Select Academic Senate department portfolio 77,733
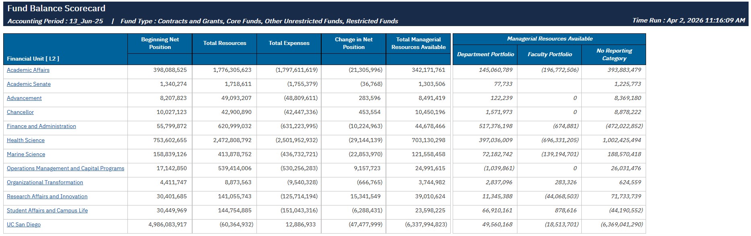 pos(503,84)
